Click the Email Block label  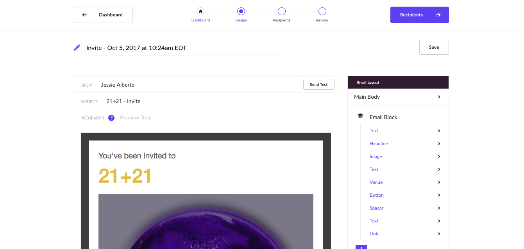383,117
